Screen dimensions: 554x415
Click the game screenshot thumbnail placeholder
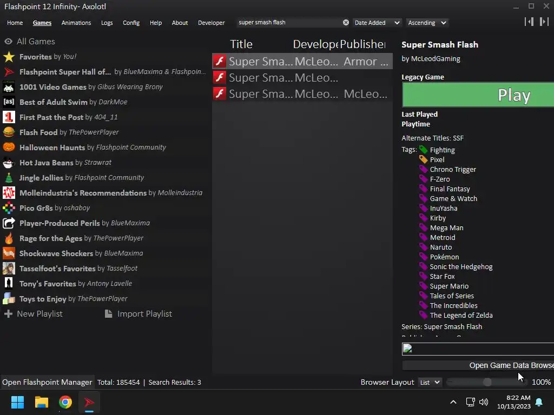pyautogui.click(x=478, y=349)
